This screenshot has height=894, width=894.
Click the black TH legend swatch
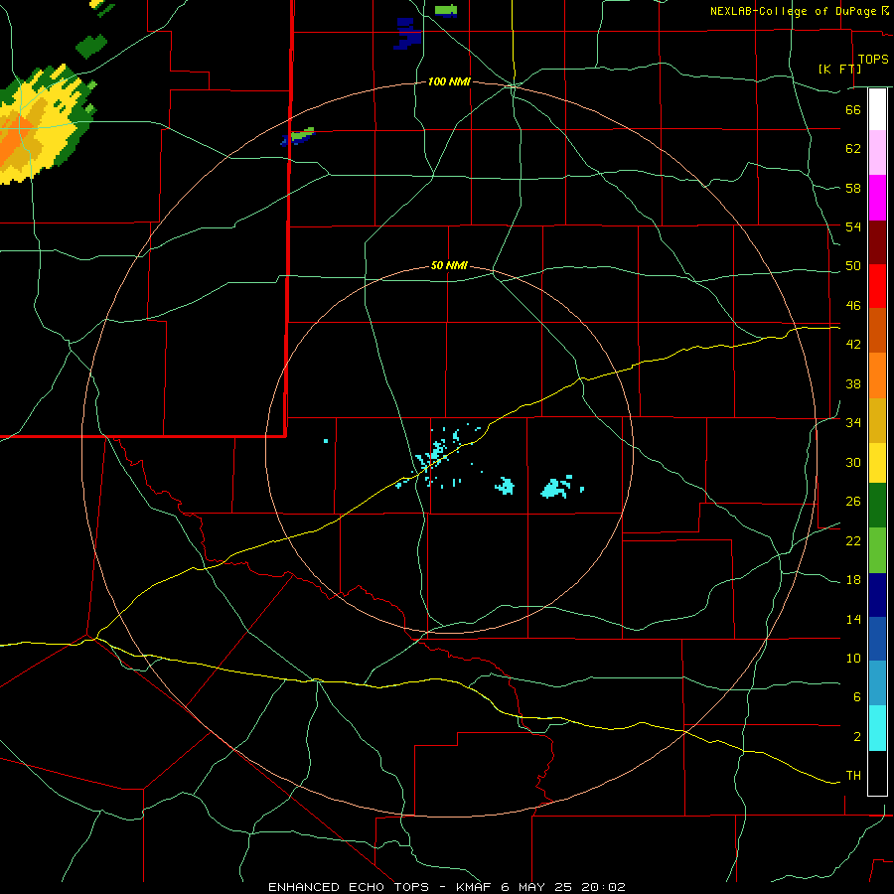(x=877, y=773)
